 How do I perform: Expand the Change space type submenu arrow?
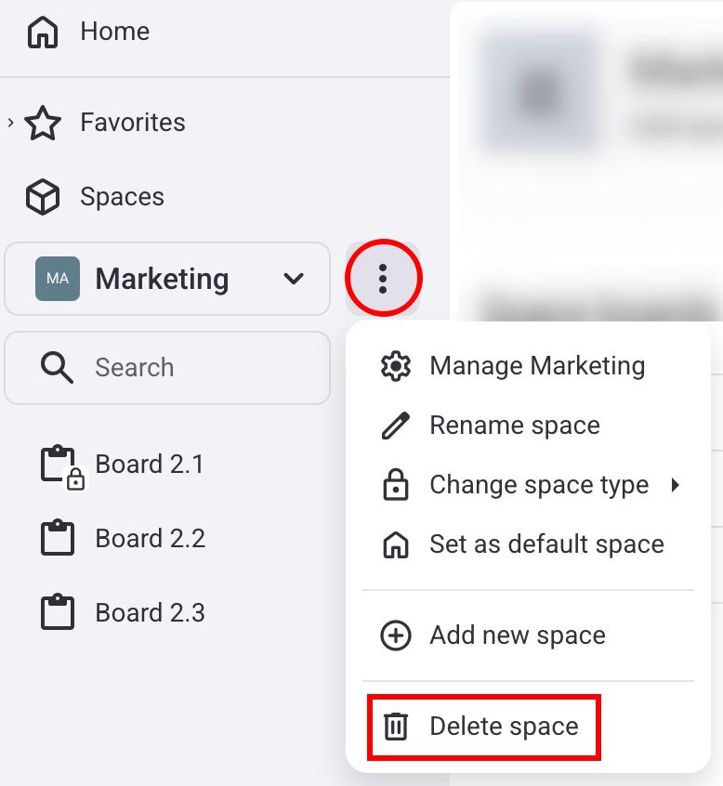point(676,485)
